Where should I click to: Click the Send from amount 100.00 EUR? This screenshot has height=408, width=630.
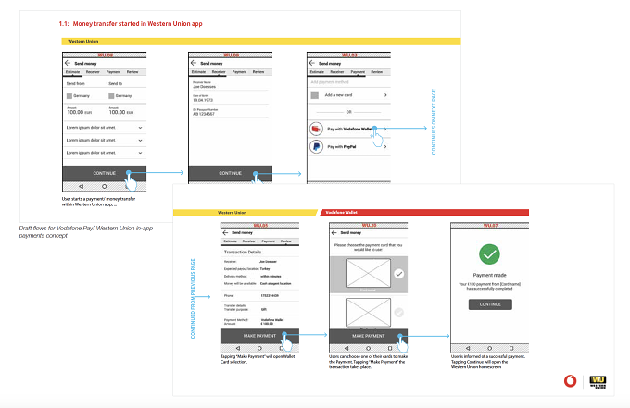80,112
